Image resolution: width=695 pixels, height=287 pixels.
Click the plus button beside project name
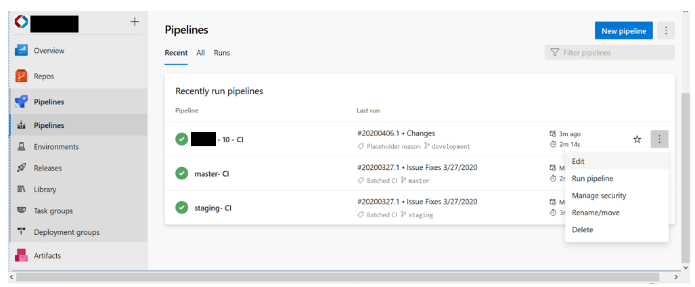pos(135,22)
